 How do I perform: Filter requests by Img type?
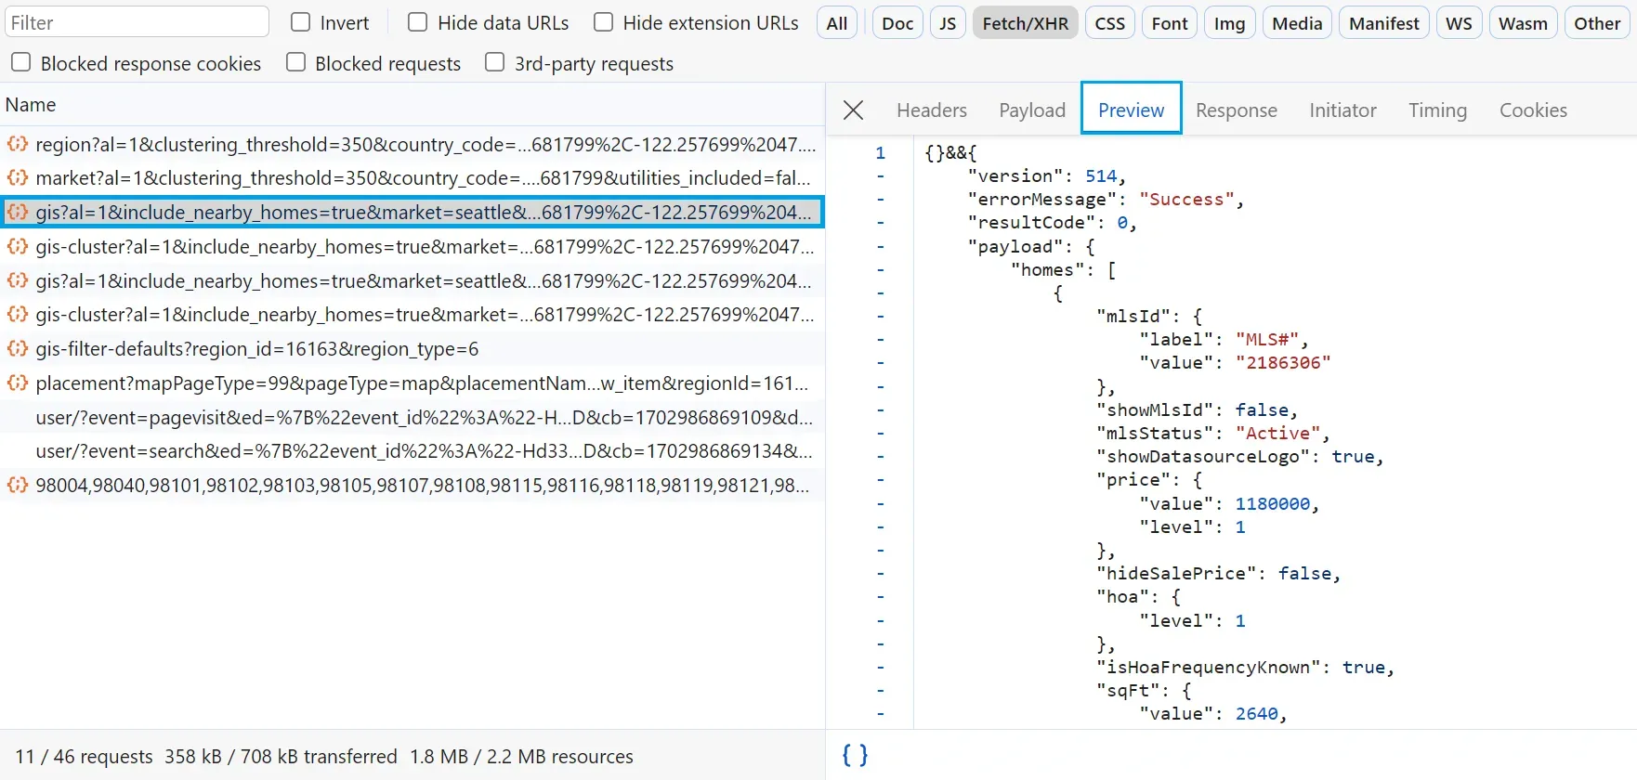point(1230,23)
